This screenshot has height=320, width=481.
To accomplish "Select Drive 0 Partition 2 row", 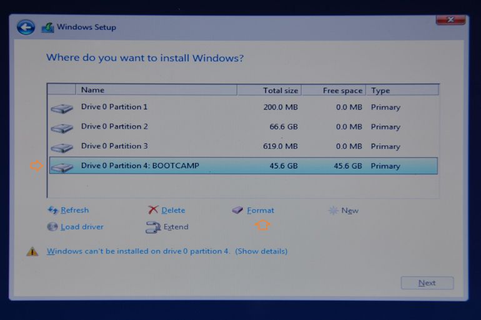I will pyautogui.click(x=242, y=127).
